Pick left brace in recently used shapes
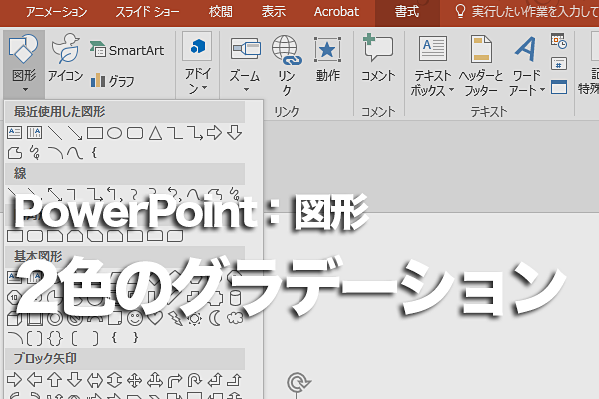Image resolution: width=599 pixels, height=399 pixels. pos(94,153)
